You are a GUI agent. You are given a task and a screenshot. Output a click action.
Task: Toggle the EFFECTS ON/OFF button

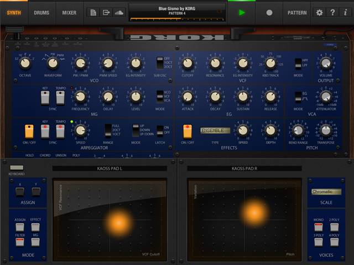pyautogui.click(x=188, y=131)
